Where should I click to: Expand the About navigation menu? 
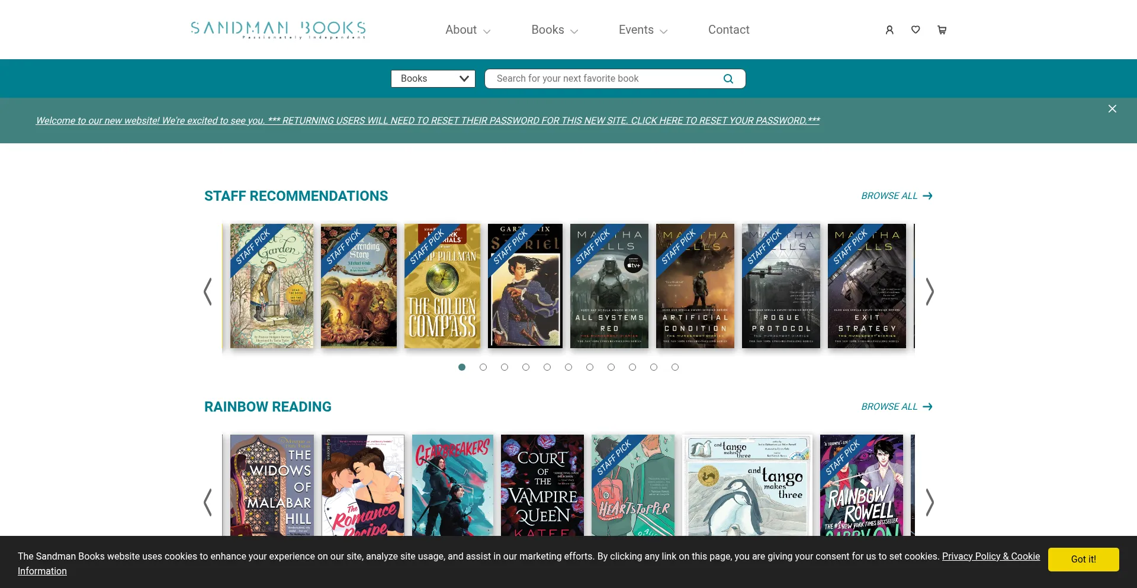tap(467, 30)
